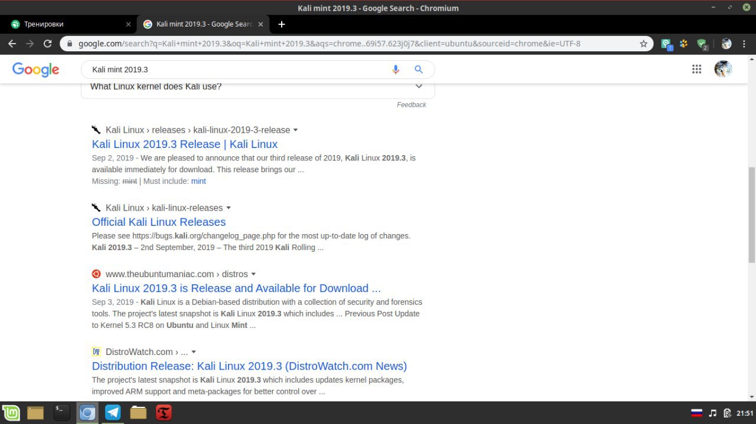Open the Google account avatar on page
This screenshot has height=424, width=756.
point(723,69)
